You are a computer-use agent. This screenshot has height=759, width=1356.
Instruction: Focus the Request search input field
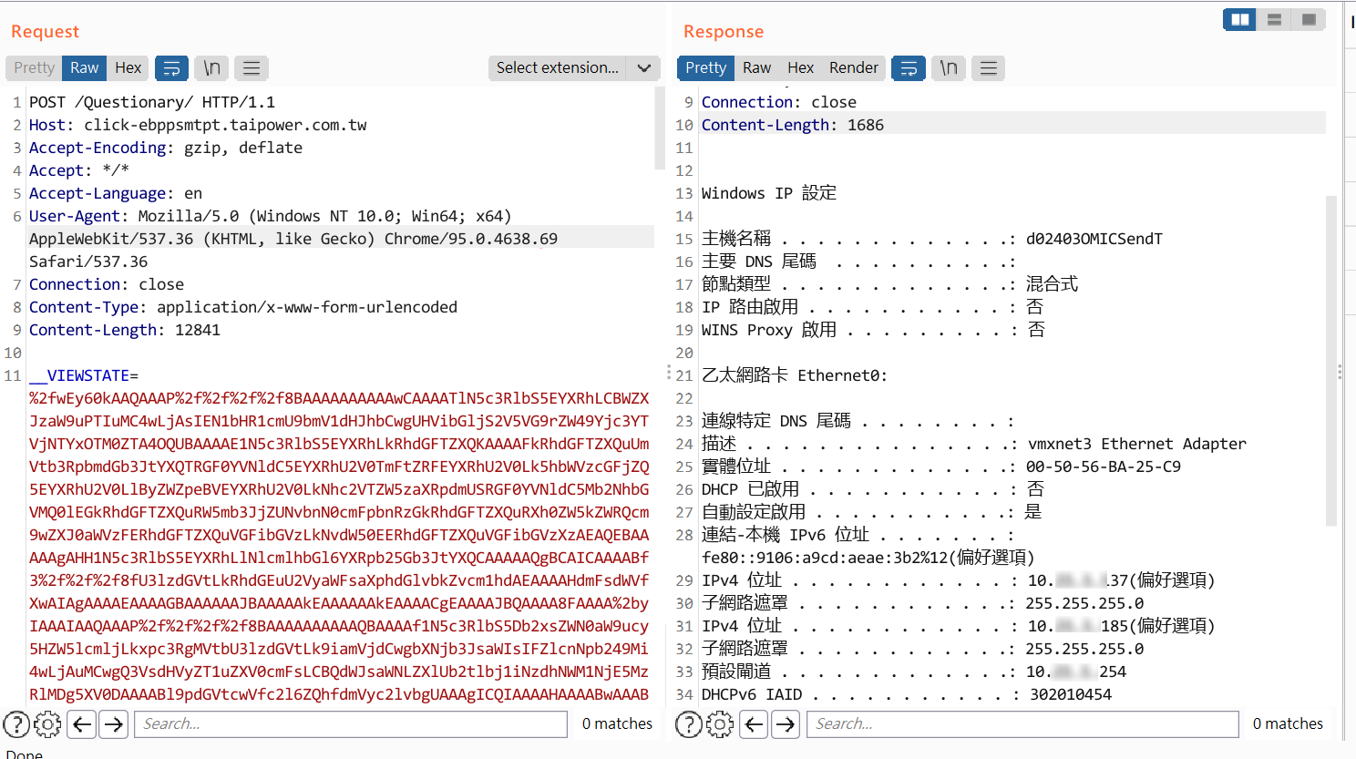pos(351,724)
